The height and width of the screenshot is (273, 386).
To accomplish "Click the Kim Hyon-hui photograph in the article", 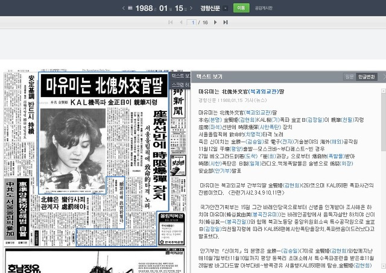I will pyautogui.click(x=73, y=149).
